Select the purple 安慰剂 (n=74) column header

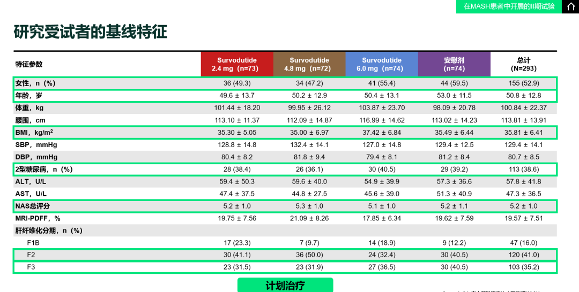click(x=454, y=64)
